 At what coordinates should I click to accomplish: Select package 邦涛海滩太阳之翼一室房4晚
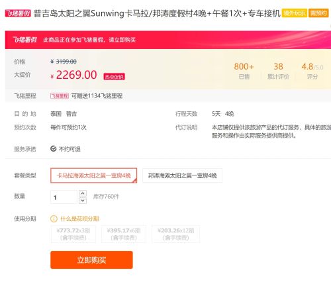182,175
